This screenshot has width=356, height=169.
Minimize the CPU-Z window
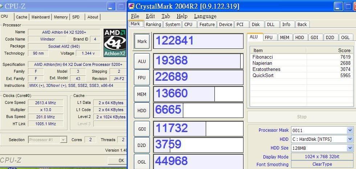click(111, 7)
